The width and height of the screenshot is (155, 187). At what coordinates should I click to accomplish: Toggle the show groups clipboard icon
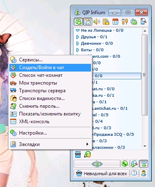point(87,22)
